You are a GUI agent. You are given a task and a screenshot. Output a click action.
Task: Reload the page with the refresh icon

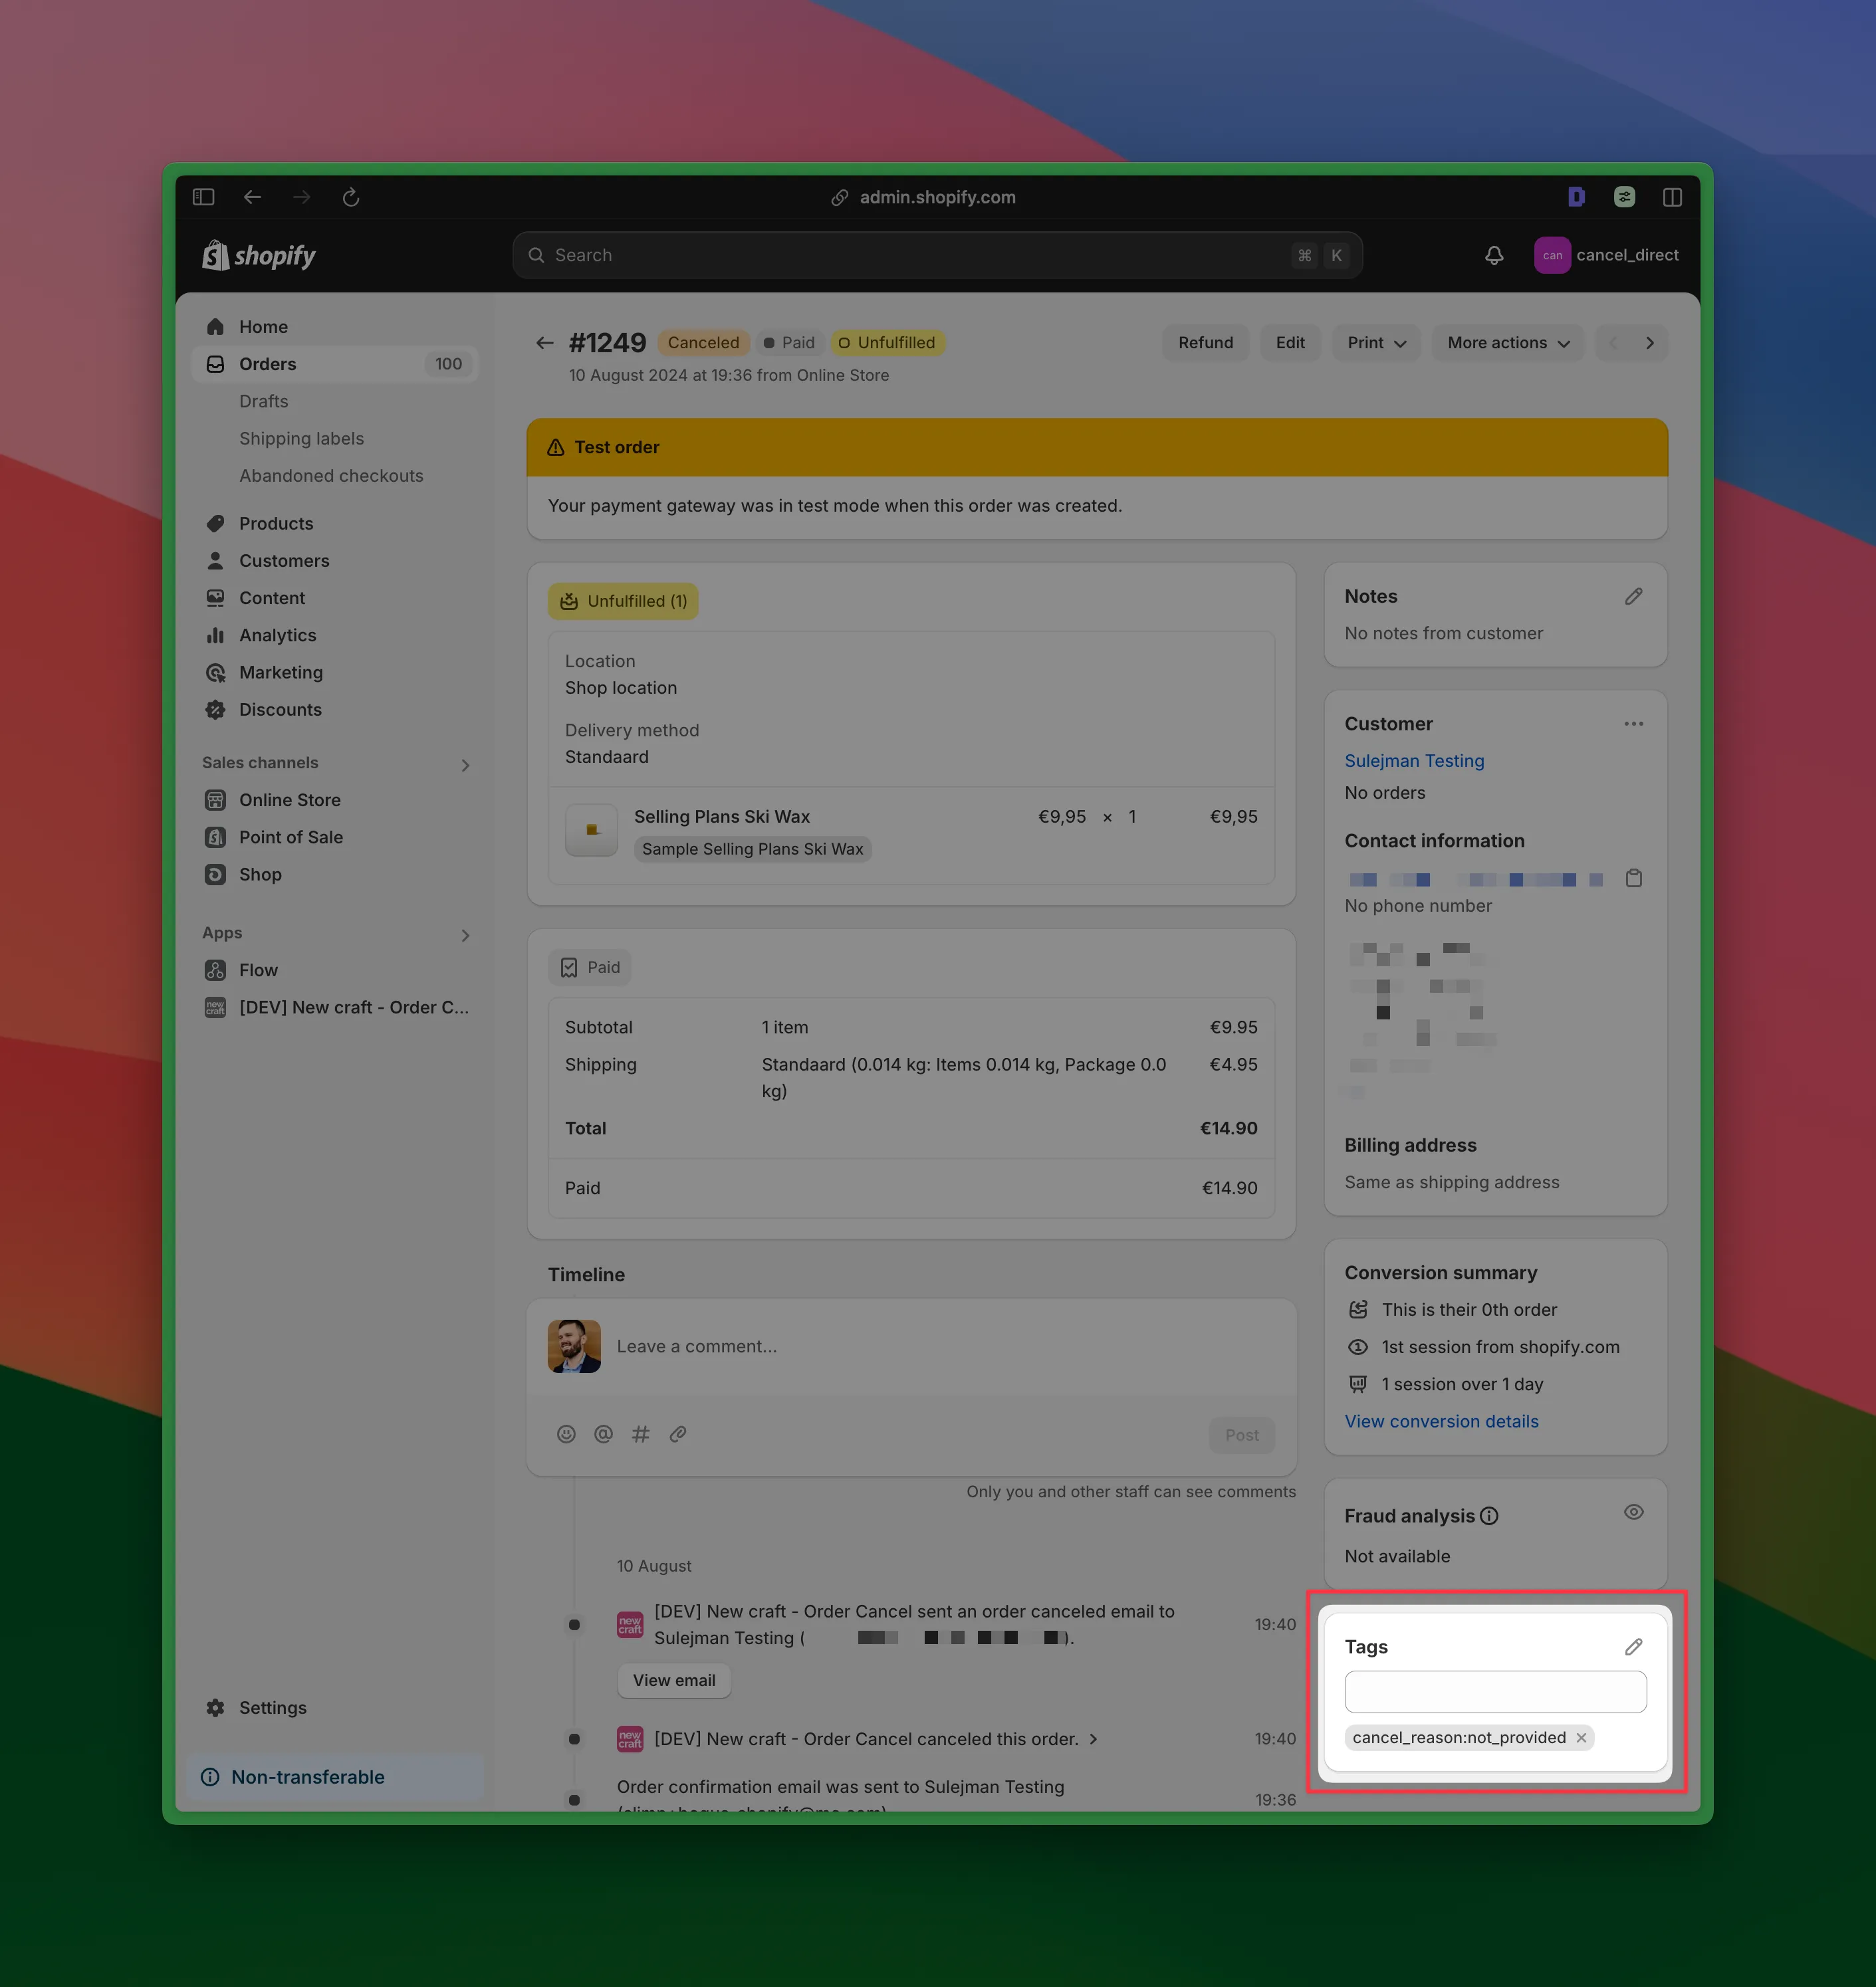pyautogui.click(x=351, y=197)
